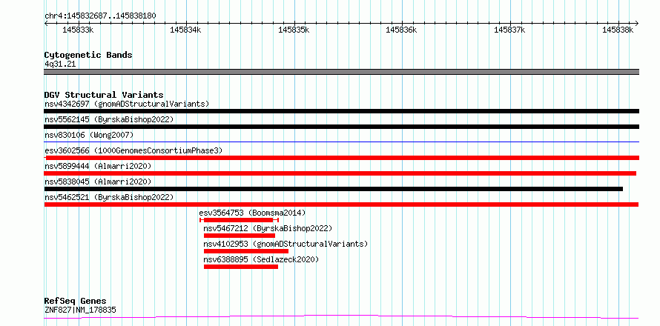This screenshot has width=660, height=326.
Task: Click the RefSeq Genes track title
Action: [75, 302]
